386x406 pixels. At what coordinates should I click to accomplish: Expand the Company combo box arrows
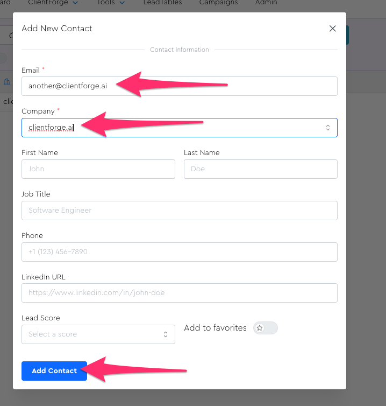click(327, 128)
